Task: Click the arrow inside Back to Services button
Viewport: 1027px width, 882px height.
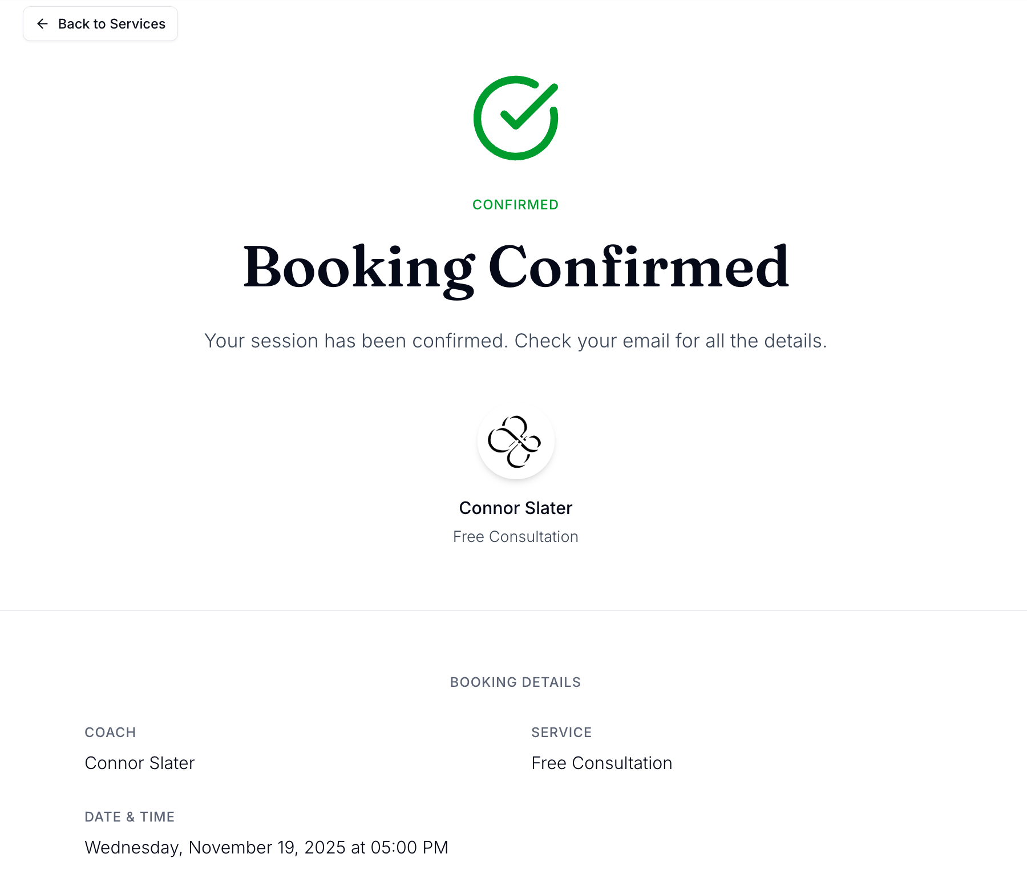Action: click(42, 23)
